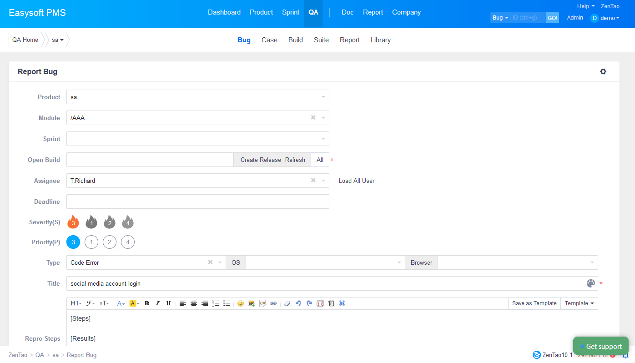
Task: Redo last edit in editor
Action: coord(309,303)
